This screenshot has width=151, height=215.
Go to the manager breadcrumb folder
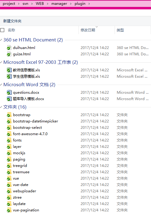(59, 4)
